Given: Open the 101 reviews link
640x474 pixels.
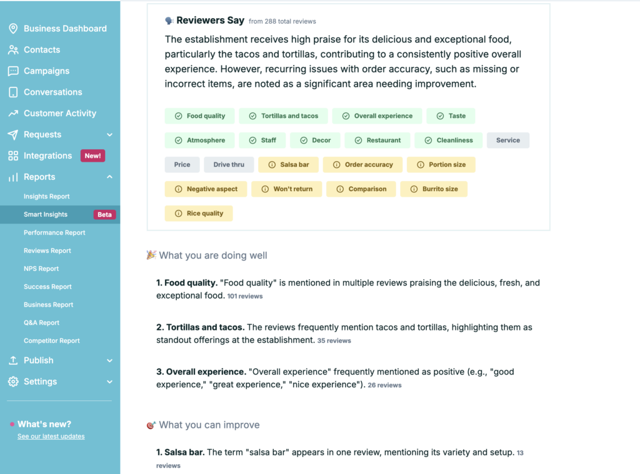Looking at the screenshot, I should click(x=245, y=296).
